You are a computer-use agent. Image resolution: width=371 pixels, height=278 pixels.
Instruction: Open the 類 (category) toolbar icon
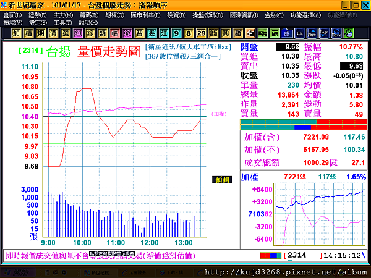102,33
